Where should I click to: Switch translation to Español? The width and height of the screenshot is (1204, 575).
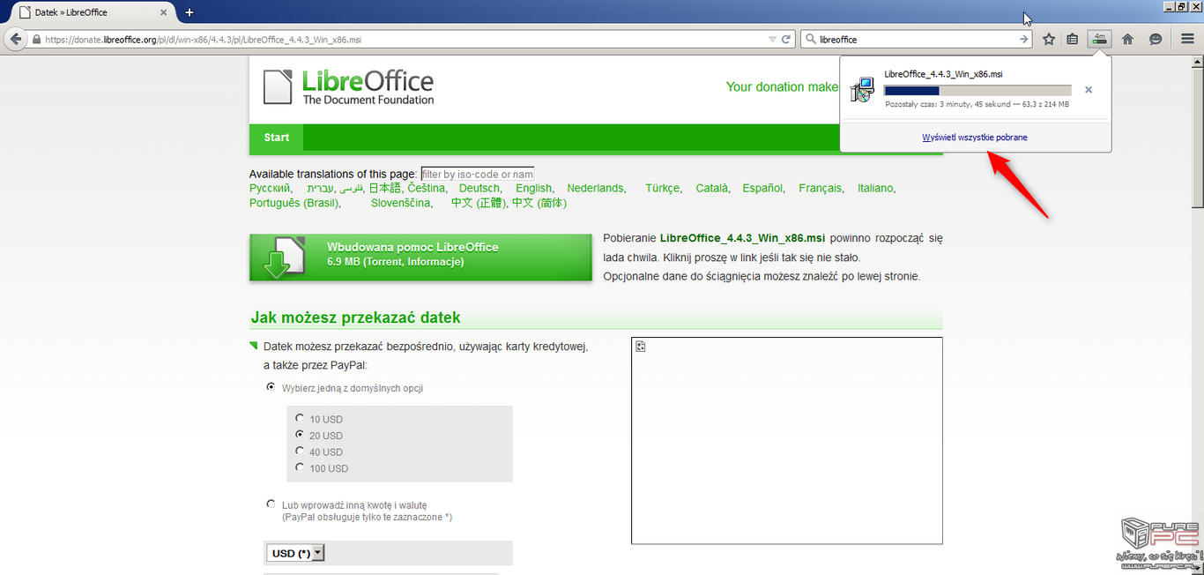[764, 188]
